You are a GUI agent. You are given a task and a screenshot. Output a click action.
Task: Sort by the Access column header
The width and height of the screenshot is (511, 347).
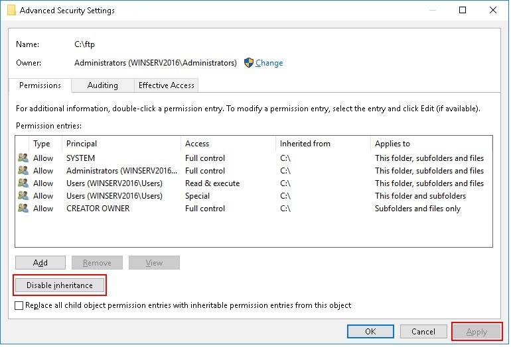click(197, 144)
